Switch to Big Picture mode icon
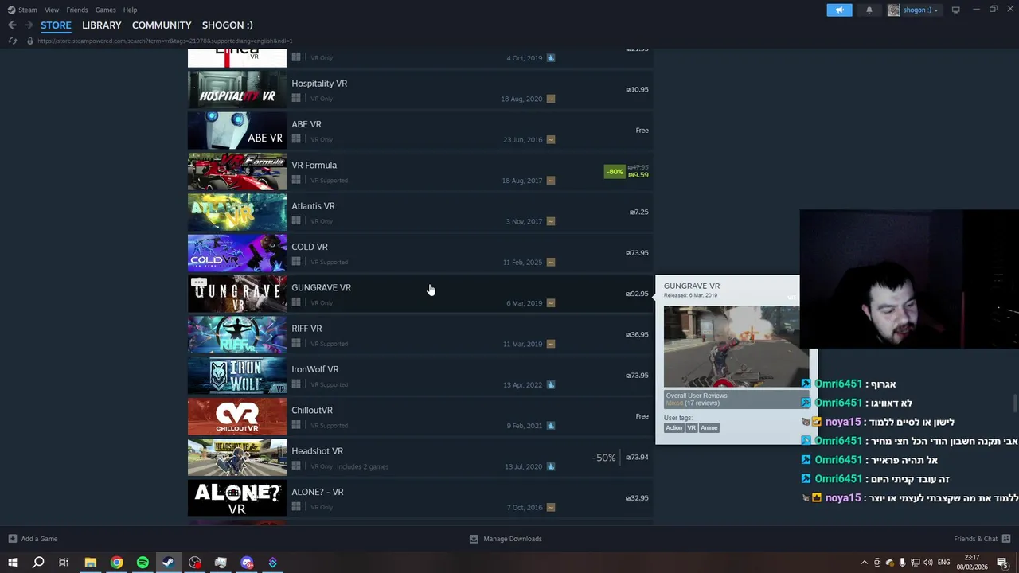 coord(955,10)
